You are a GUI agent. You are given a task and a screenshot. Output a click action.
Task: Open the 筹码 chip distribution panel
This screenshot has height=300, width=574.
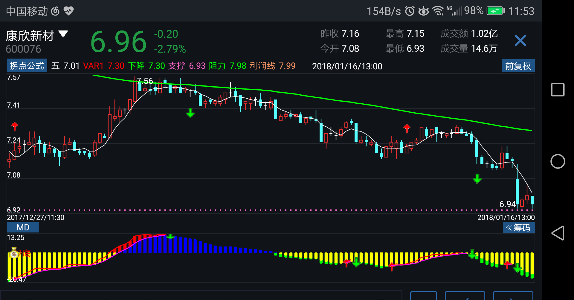point(518,228)
